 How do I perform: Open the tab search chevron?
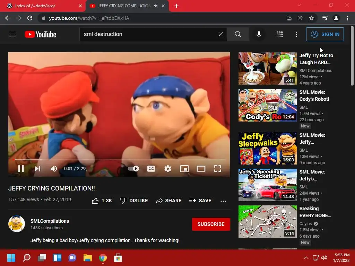click(299, 5)
